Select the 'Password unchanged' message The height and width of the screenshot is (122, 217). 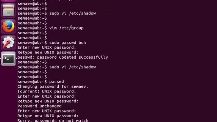click(x=39, y=106)
